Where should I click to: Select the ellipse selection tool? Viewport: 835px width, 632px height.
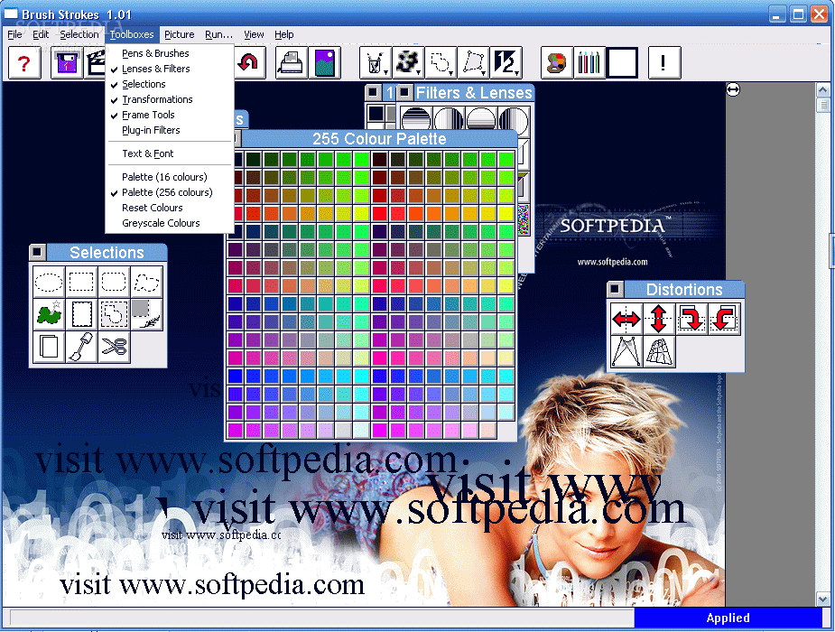49,281
